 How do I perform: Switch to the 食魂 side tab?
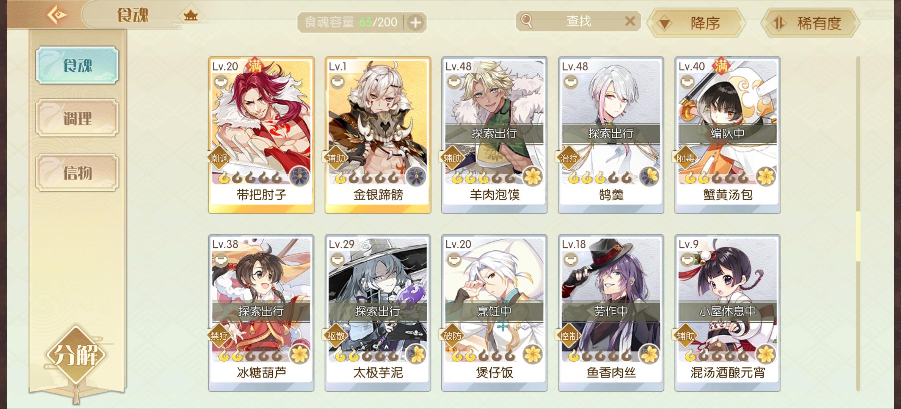[x=77, y=65]
